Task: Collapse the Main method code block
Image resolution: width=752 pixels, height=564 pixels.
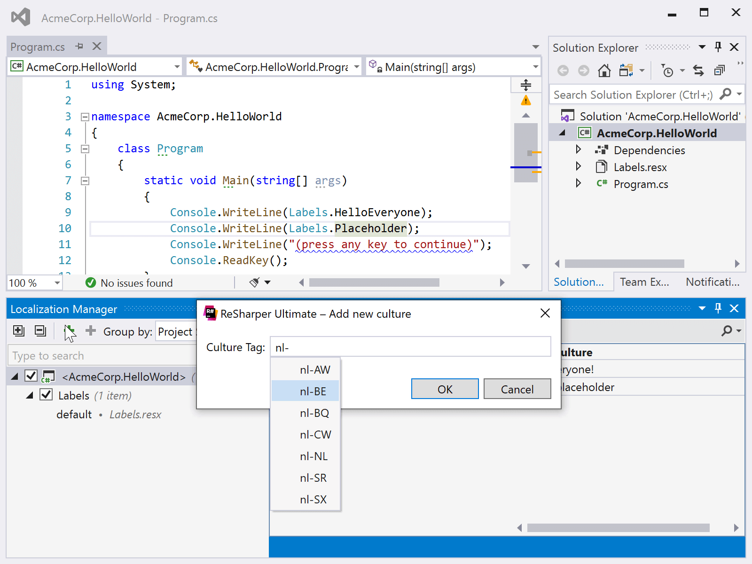Action: (85, 180)
